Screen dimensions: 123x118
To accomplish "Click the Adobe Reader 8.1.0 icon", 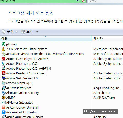I will click(4, 73).
